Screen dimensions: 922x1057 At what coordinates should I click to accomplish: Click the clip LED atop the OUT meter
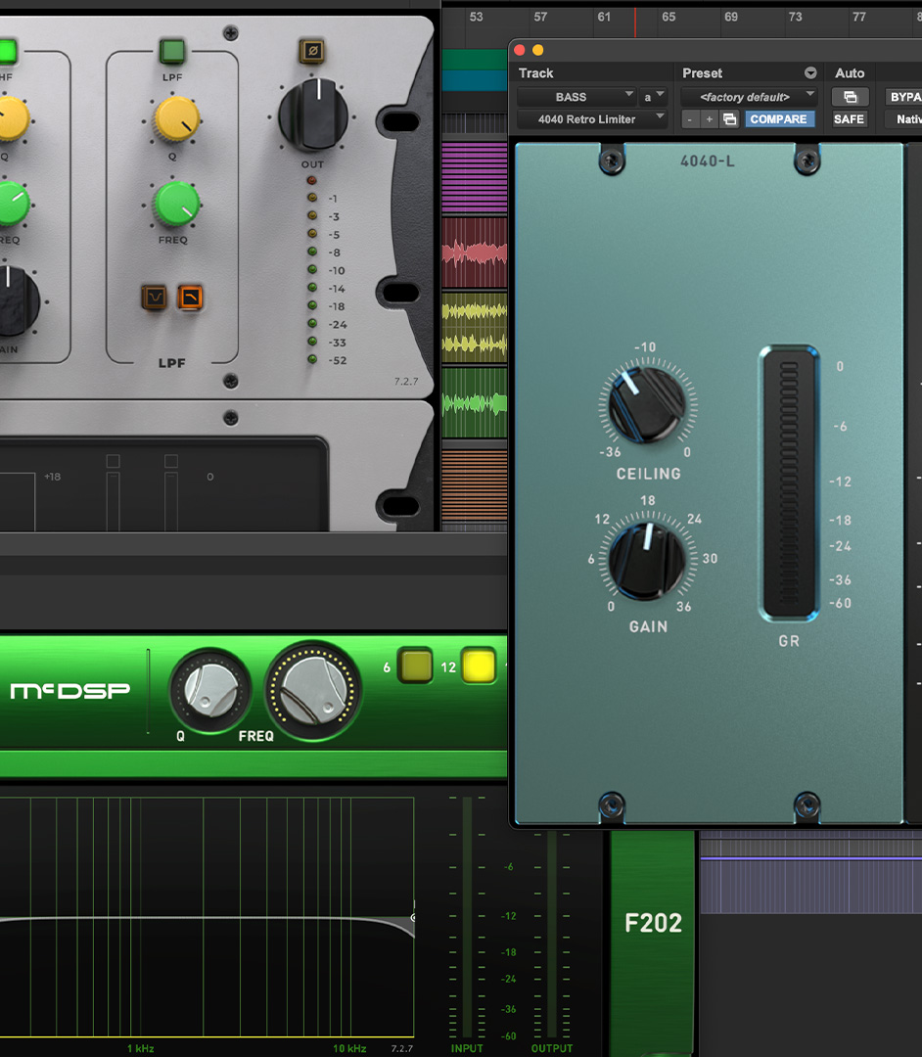[x=312, y=180]
